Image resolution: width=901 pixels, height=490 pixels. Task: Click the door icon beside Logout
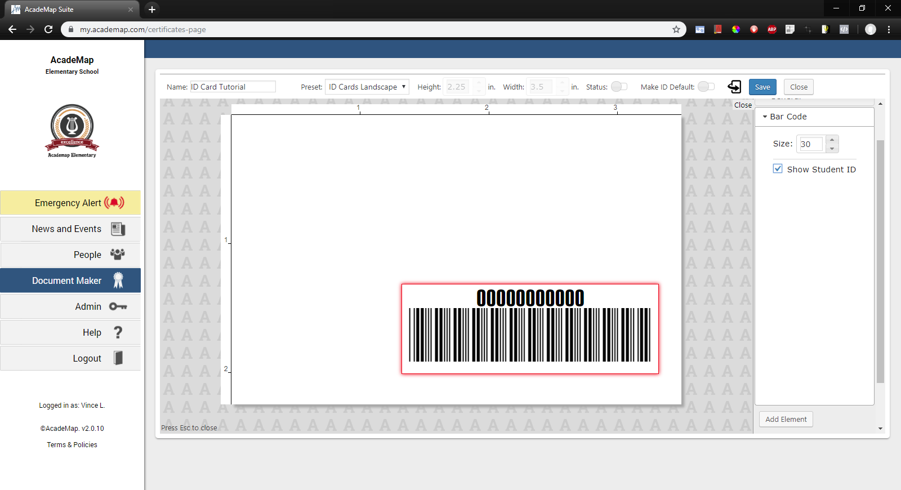coord(118,358)
